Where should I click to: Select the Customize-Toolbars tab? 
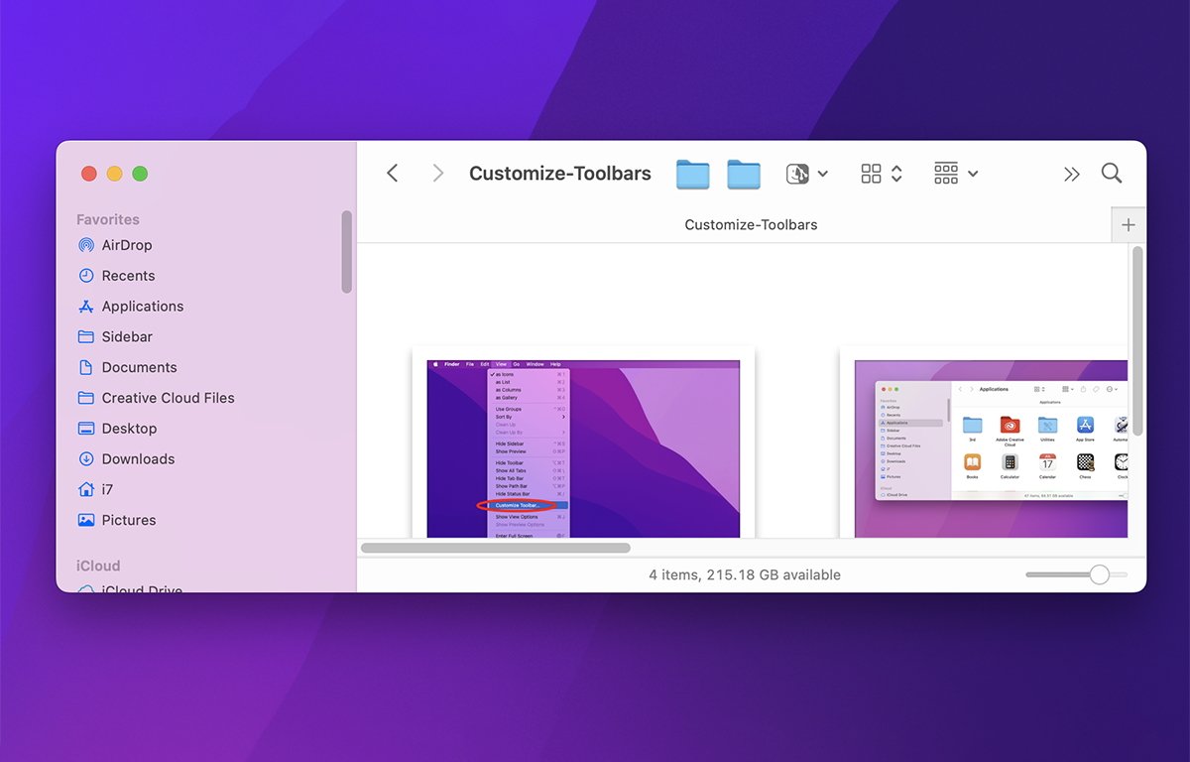(751, 225)
